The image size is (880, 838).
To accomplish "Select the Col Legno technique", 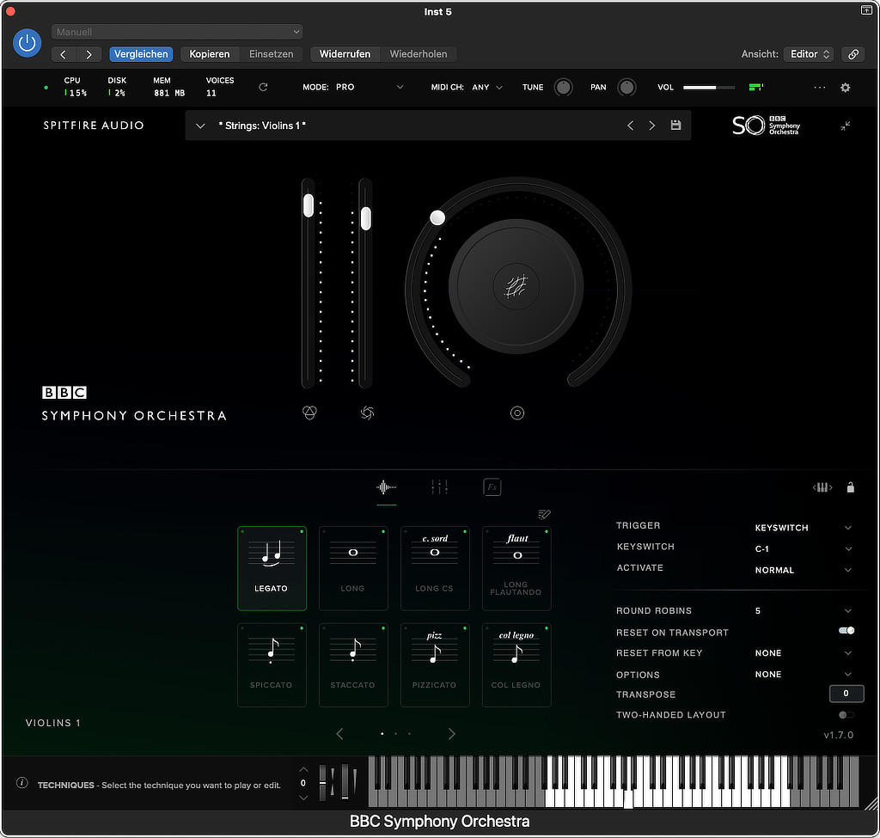I will [x=516, y=664].
